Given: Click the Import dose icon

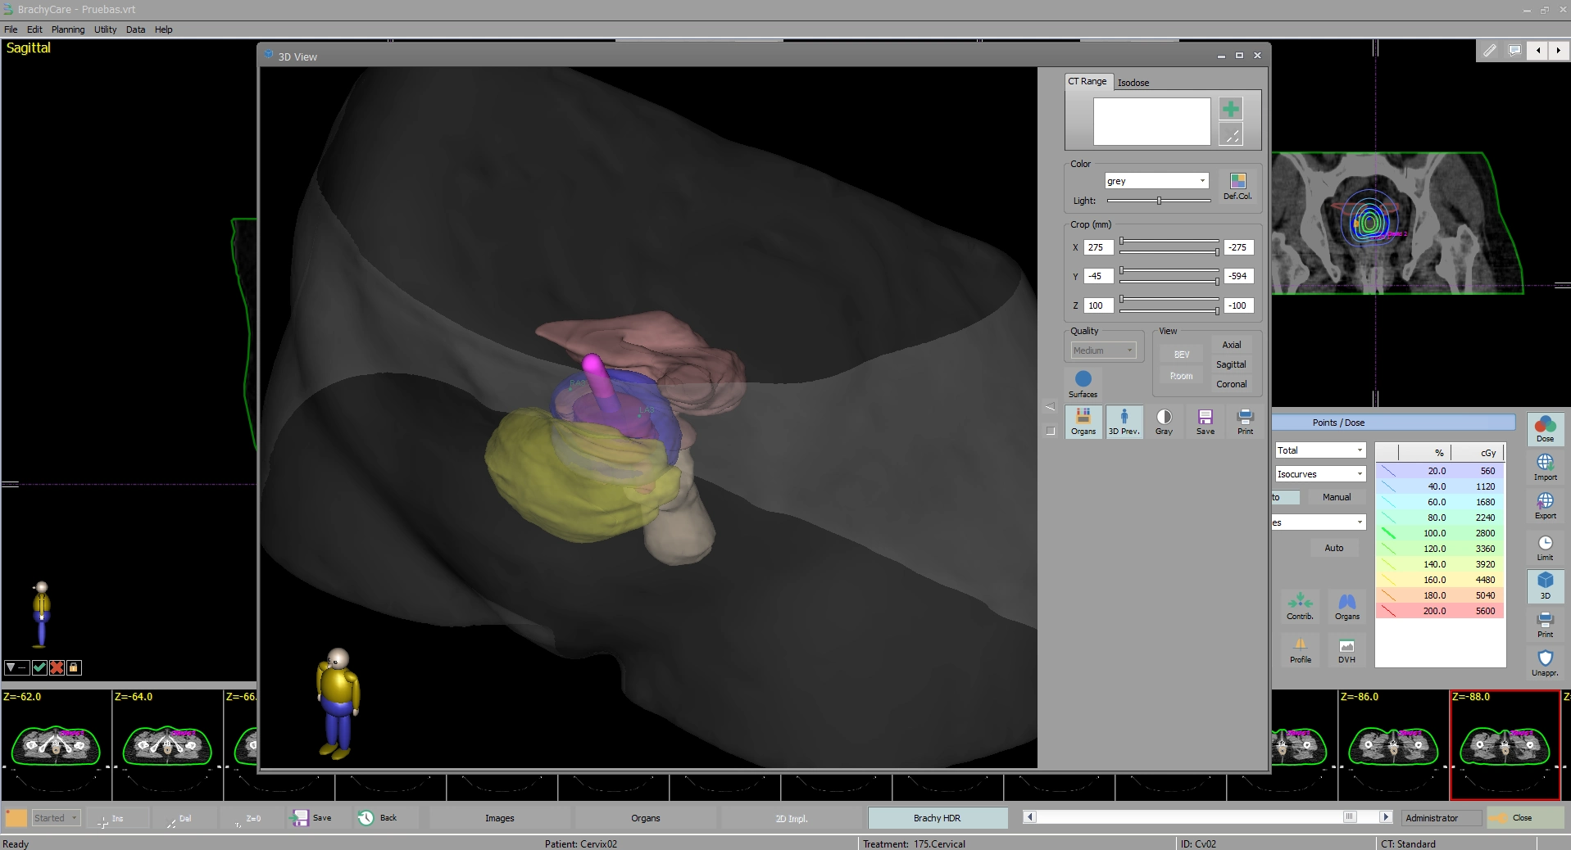Looking at the screenshot, I should coord(1545,467).
